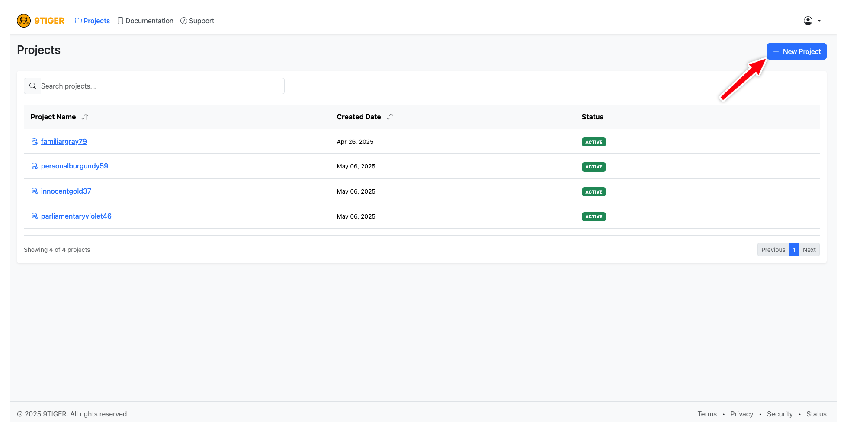Viewport: 847px width, 432px height.
Task: Open the parliamentaryviolet46 project link
Action: pos(76,216)
